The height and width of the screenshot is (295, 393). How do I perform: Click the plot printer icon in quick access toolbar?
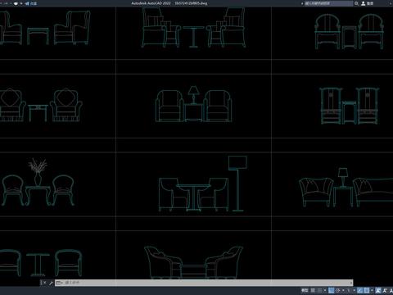click(16, 3)
